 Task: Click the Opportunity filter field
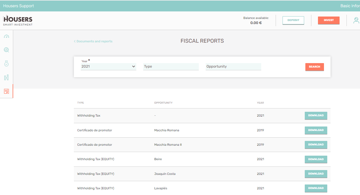pyautogui.click(x=233, y=67)
